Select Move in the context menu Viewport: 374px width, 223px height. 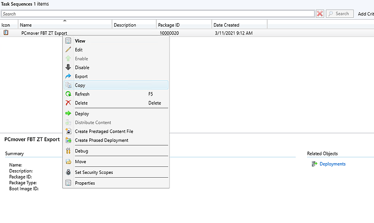click(116, 162)
